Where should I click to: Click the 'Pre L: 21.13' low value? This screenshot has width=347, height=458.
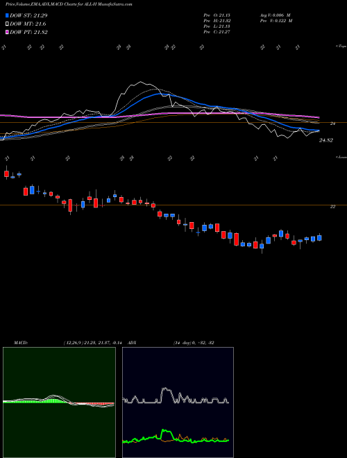tap(217, 26)
